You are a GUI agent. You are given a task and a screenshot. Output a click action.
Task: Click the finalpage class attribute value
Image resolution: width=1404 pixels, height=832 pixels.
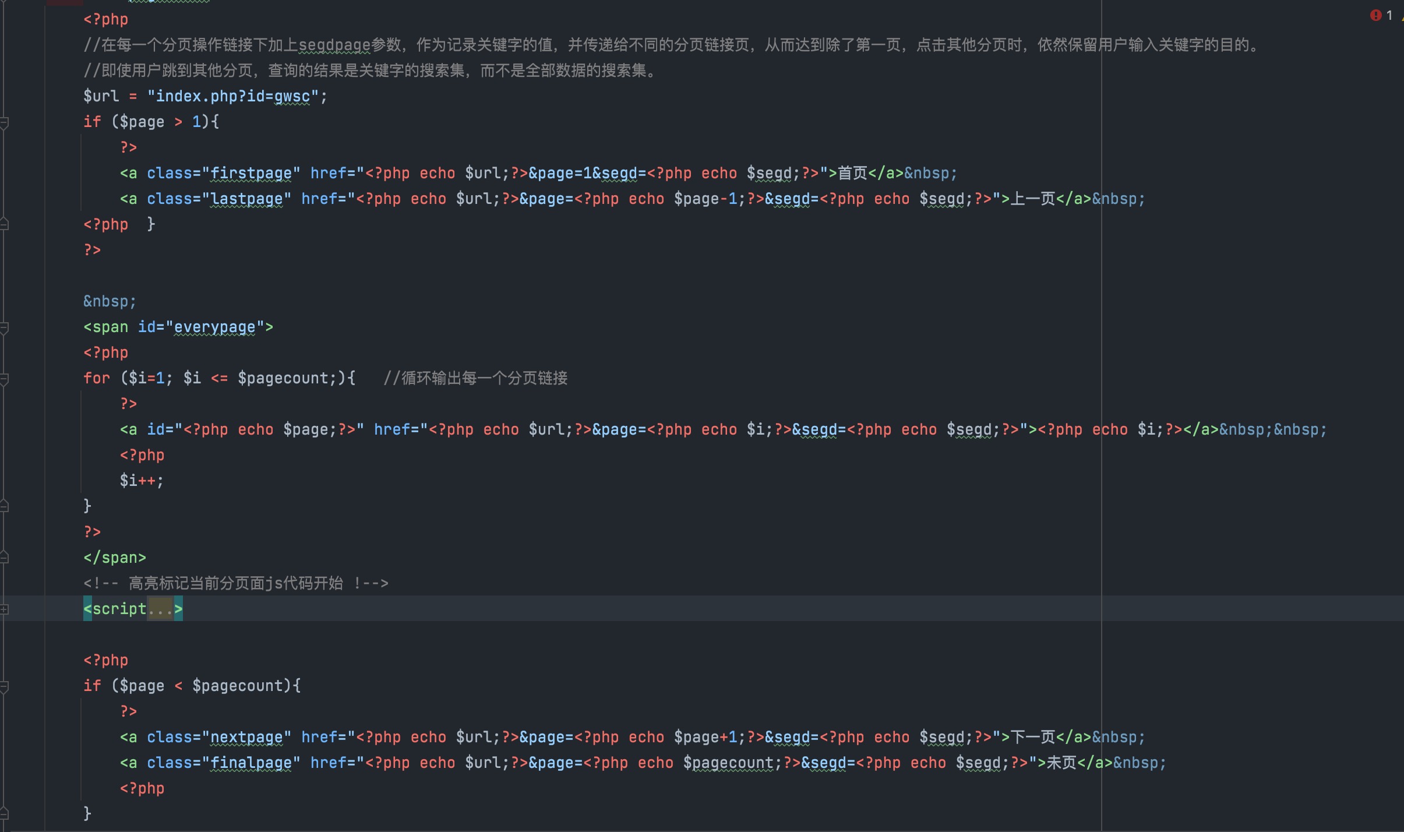(x=251, y=763)
